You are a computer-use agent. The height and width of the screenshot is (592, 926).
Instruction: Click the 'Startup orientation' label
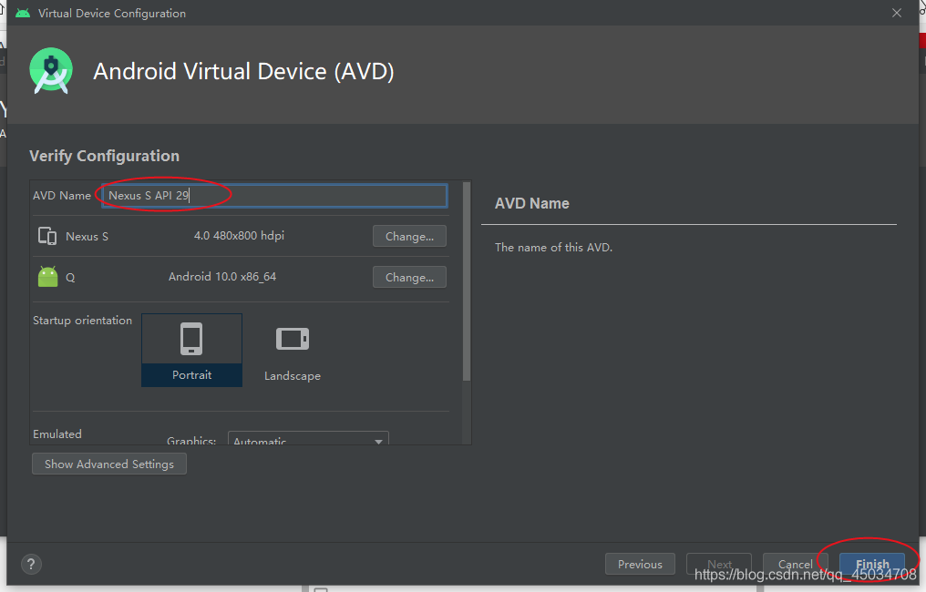click(83, 321)
